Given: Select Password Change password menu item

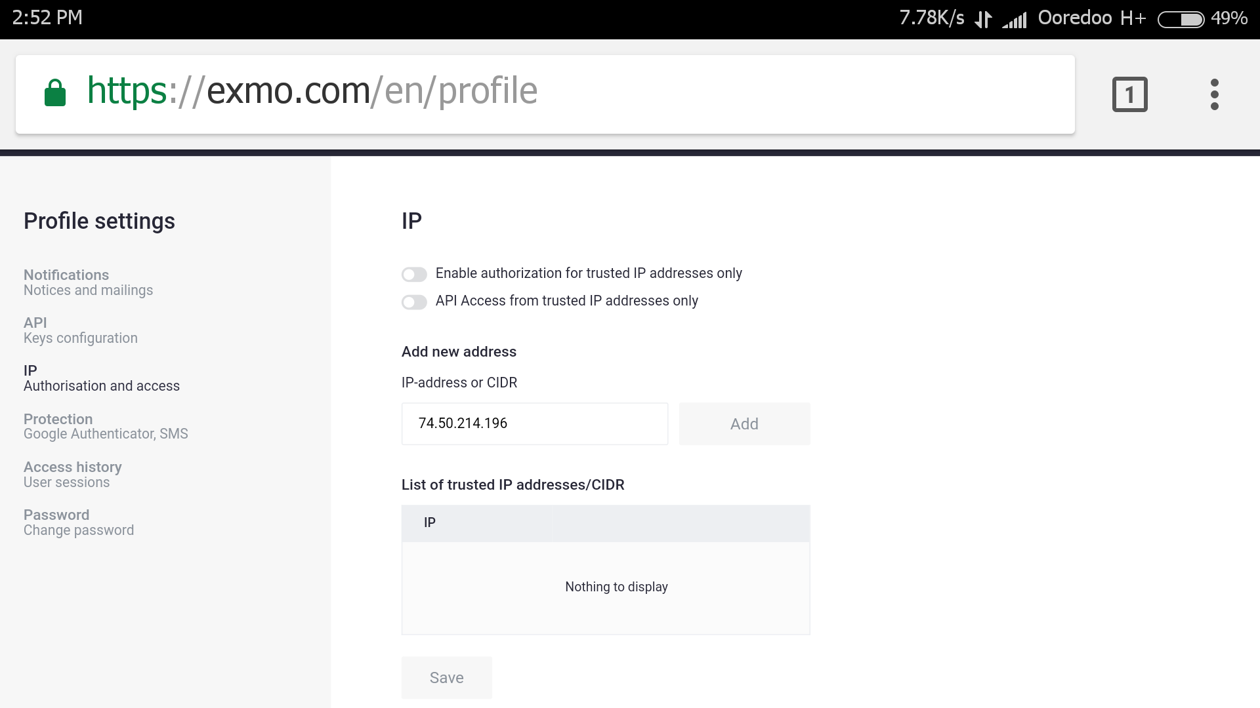Looking at the screenshot, I should click(x=78, y=522).
